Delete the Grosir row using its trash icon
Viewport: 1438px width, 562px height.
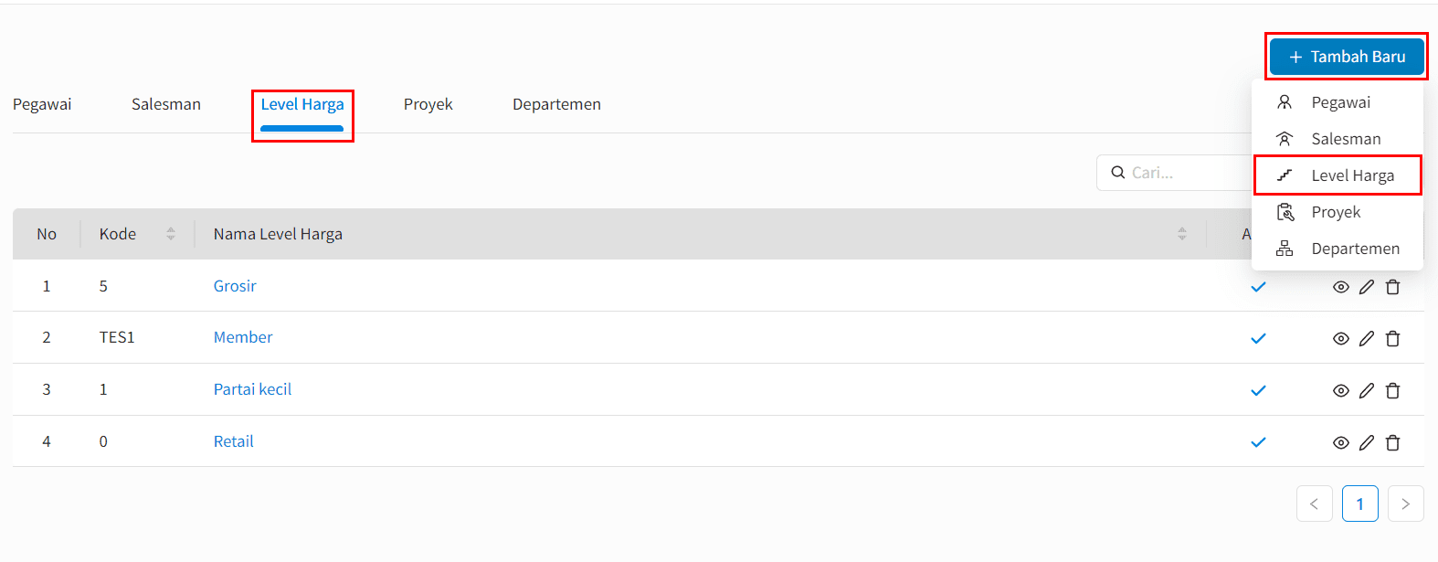coord(1393,287)
